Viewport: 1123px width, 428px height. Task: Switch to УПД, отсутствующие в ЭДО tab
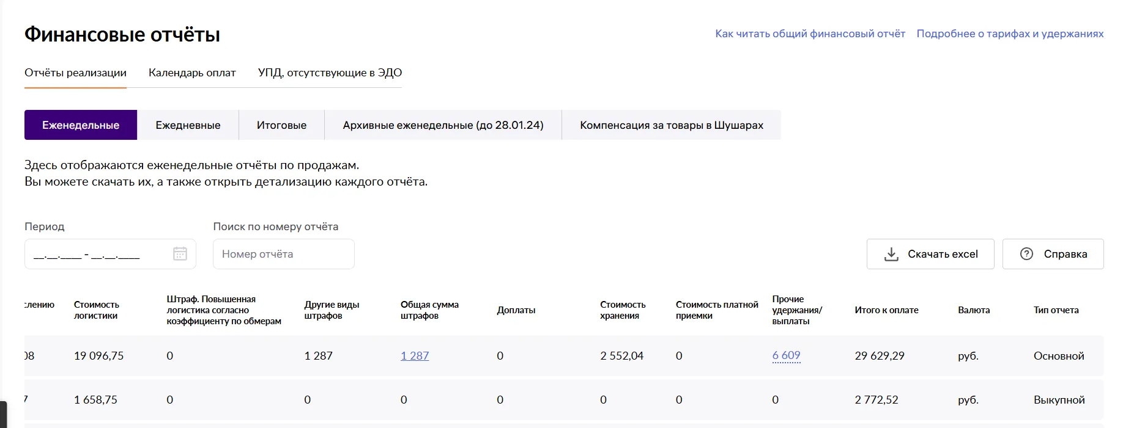coord(330,73)
